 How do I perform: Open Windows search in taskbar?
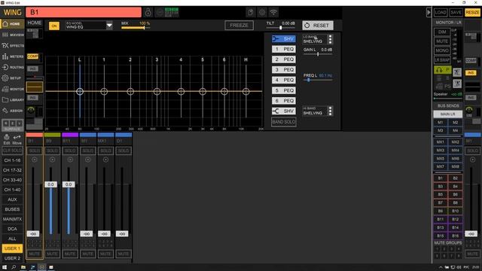click(14, 267)
